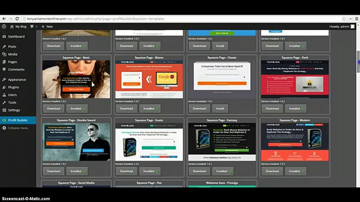The image size is (360, 202).
Task: Open the comments bubble in admin bar
Action: click(33, 26)
